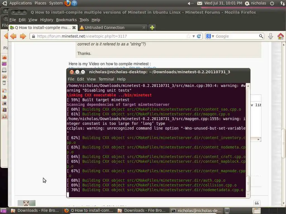286x214 pixels.
Task: Click the 70% nodemetadata.cpp.o build line
Action: (155, 190)
